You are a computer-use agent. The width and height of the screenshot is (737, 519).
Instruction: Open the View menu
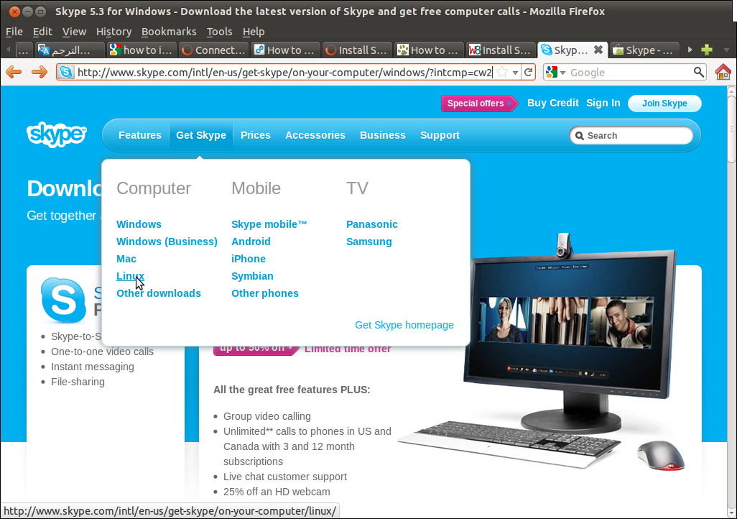click(74, 32)
